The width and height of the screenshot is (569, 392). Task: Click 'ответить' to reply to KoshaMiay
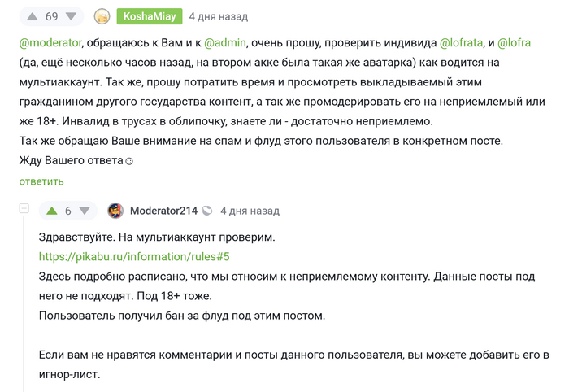click(41, 181)
